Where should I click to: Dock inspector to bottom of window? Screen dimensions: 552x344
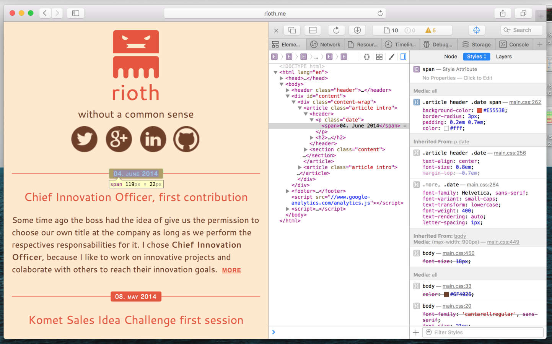pyautogui.click(x=313, y=30)
